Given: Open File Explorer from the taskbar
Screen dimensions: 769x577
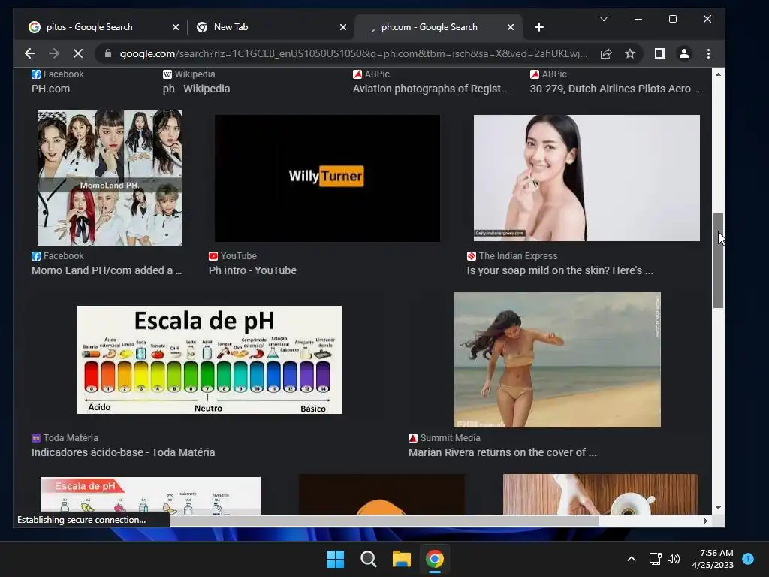Looking at the screenshot, I should click(x=401, y=559).
